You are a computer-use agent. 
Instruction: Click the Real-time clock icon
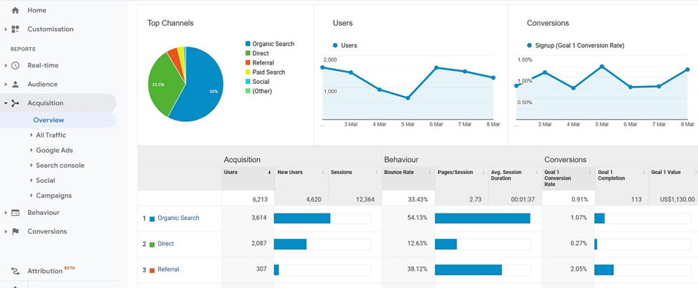[x=15, y=65]
